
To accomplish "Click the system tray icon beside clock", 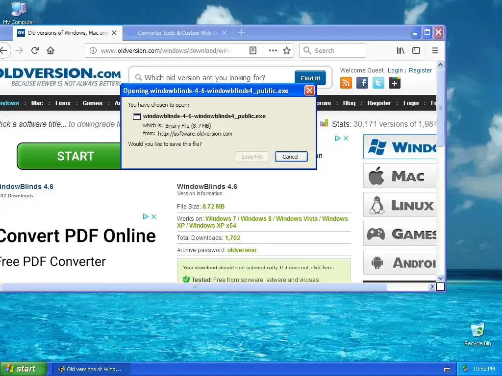I will pyautogui.click(x=466, y=369).
